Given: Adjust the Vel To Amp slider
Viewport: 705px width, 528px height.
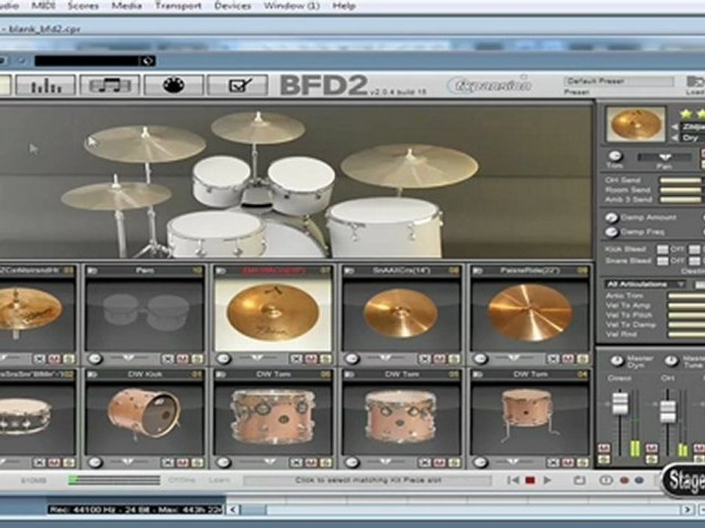Looking at the screenshot, I should pos(686,306).
